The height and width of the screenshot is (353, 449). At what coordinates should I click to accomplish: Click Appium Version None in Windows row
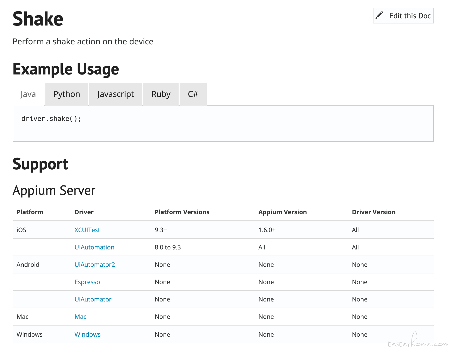click(x=266, y=334)
